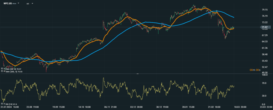The width and height of the screenshot is (273, 110).
Task: Click the 31.07.2024 16:00 date label
Action: 10,107
